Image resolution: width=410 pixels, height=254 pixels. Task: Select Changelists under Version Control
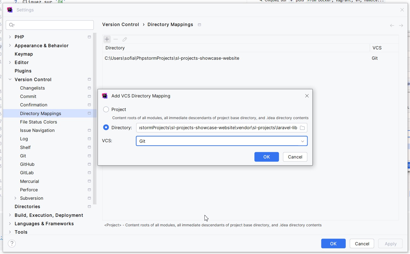(x=33, y=88)
